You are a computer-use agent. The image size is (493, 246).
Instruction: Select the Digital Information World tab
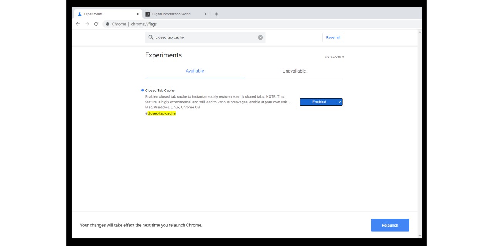176,14
